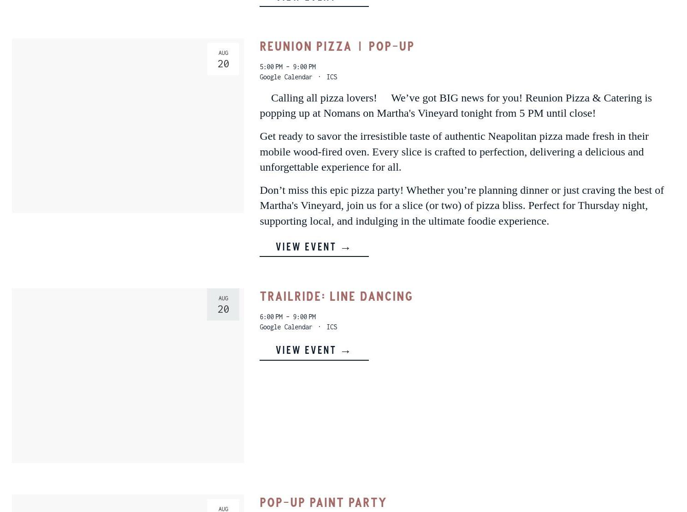Click the Aug badge on Pop-Up Paint Party
Screen dimensions: 687x512
(223, 506)
